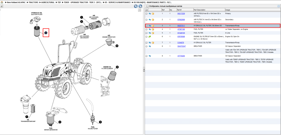281x135 pixels.
Task: Click the box icon for part 84217229
Action: [153, 13]
